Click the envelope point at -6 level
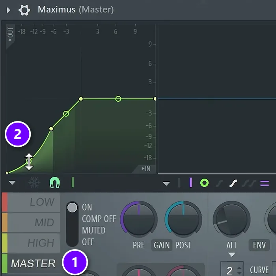276x276 pixels. pyautogui.click(x=51, y=129)
